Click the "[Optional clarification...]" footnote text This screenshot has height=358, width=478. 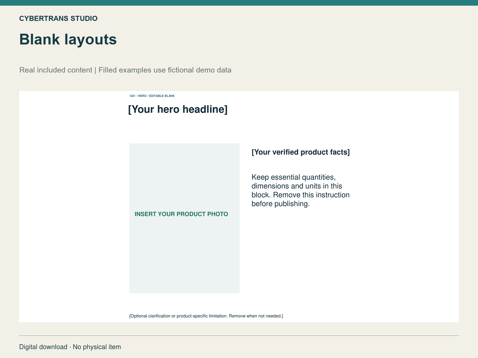coord(206,316)
